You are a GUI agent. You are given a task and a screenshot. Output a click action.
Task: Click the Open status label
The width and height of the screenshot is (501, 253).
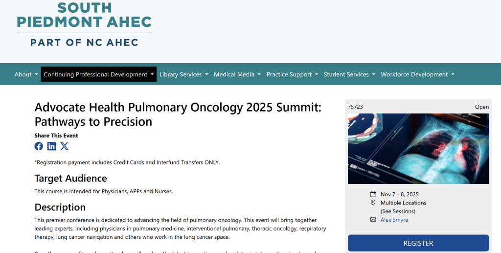coord(482,107)
